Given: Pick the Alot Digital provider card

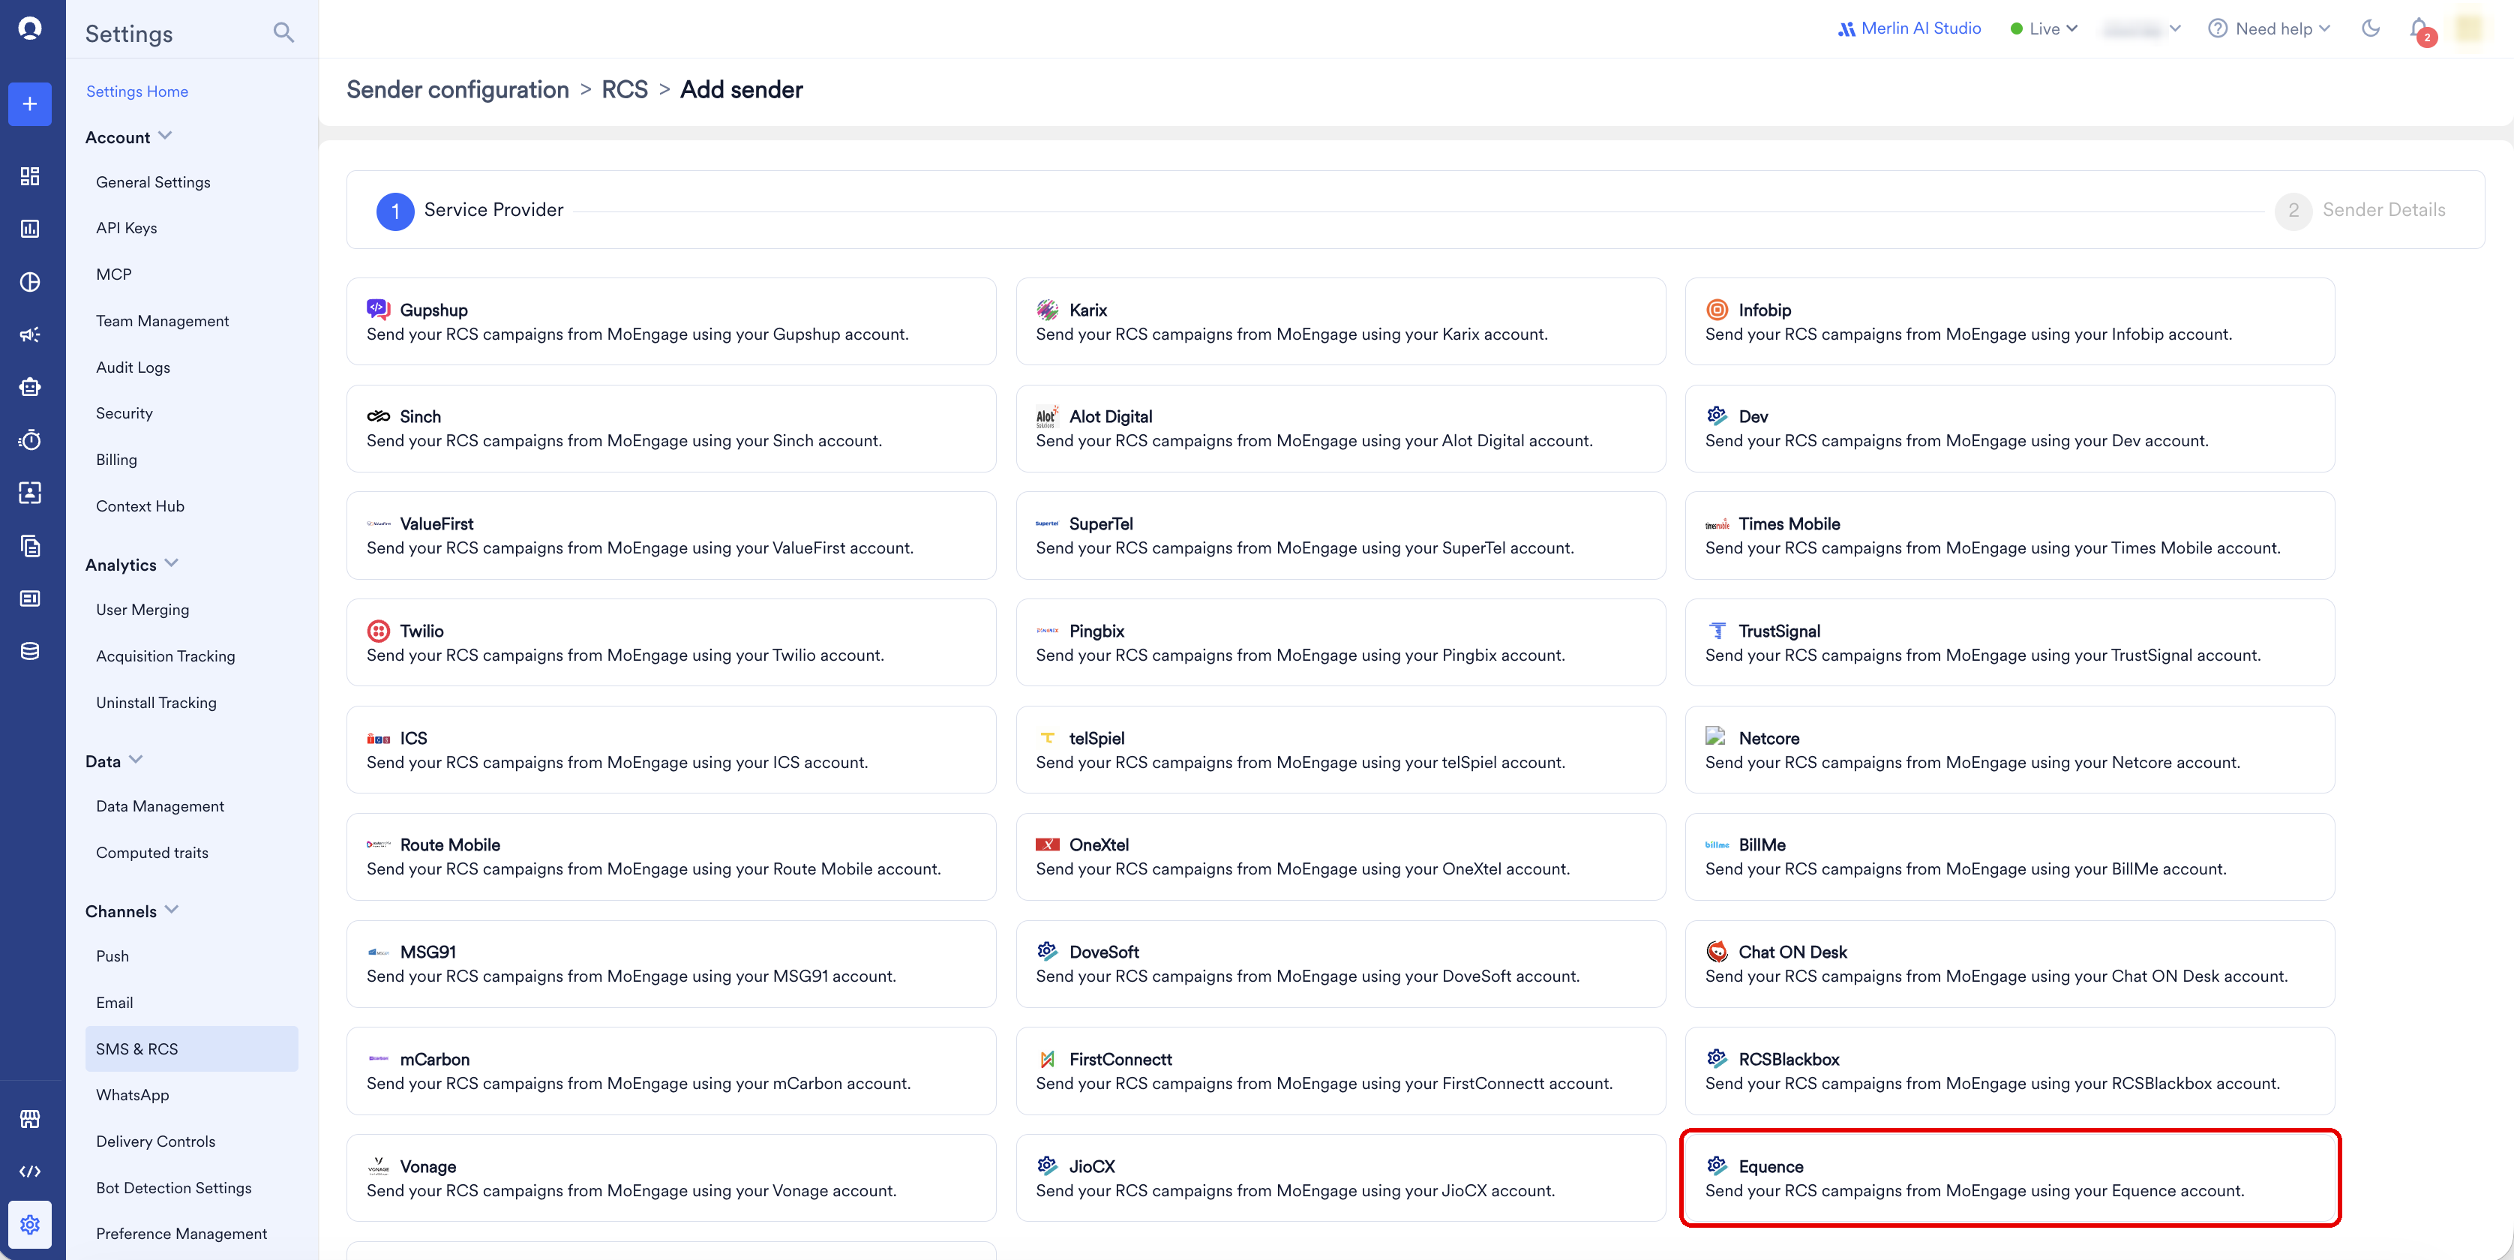Looking at the screenshot, I should [x=1341, y=428].
